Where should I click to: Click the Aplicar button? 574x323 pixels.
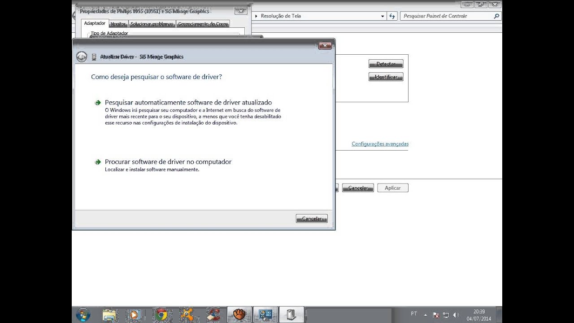tap(393, 188)
